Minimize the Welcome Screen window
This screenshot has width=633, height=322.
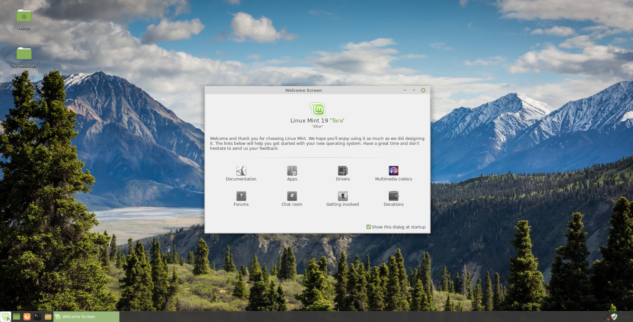pyautogui.click(x=405, y=90)
